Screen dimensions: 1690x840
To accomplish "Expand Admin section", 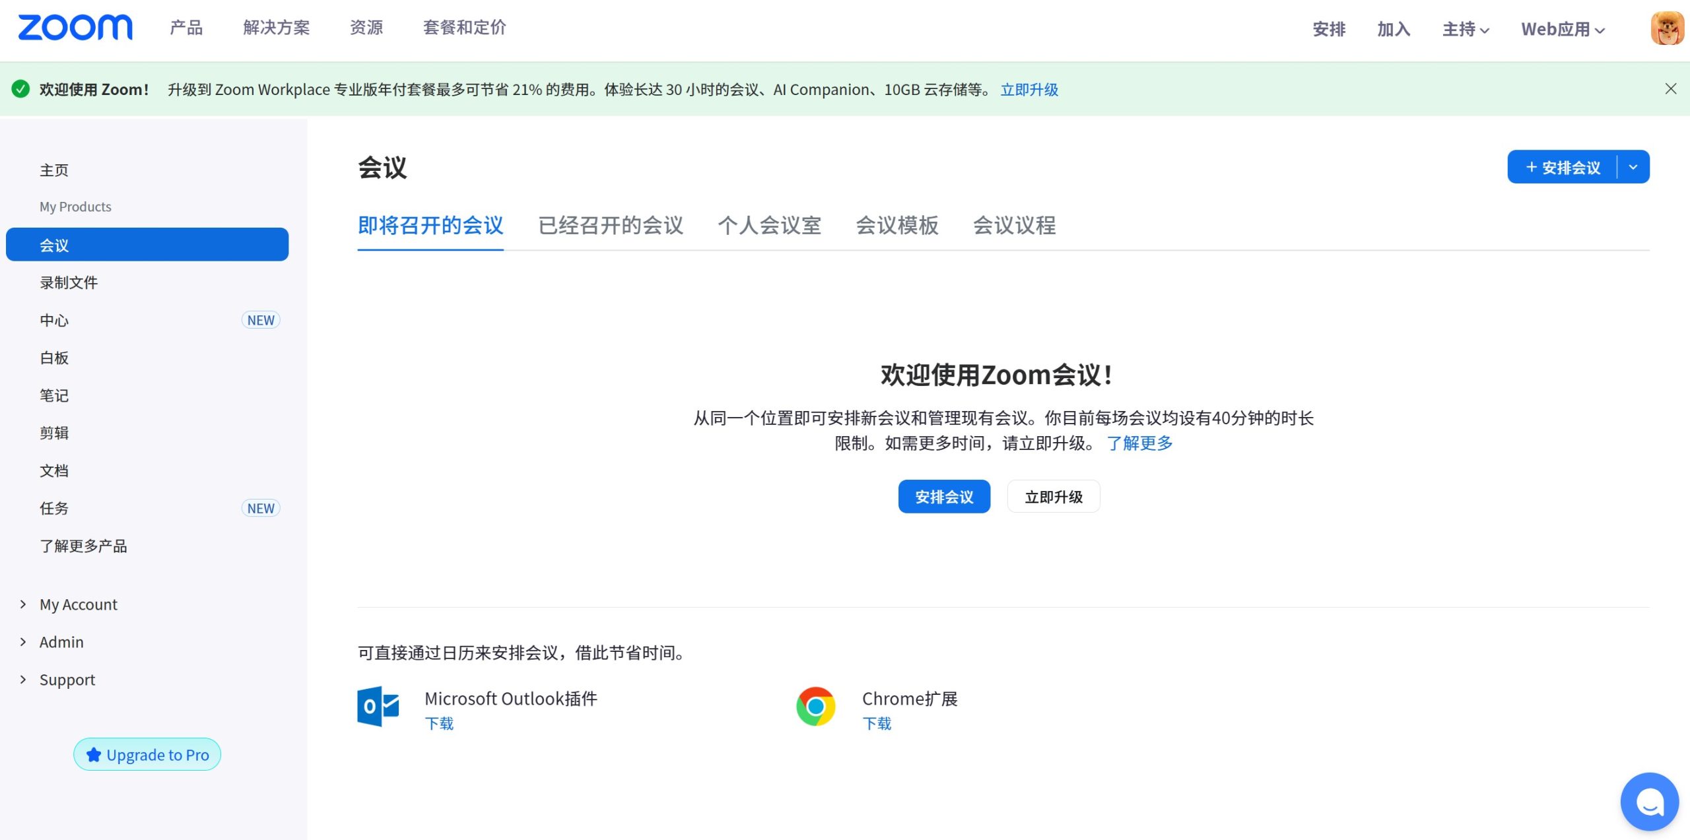I will point(61,642).
